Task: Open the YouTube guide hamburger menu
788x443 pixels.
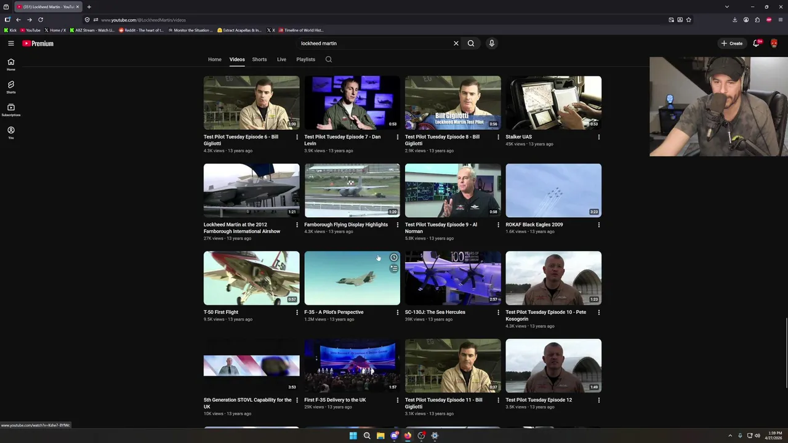Action: (x=10, y=43)
